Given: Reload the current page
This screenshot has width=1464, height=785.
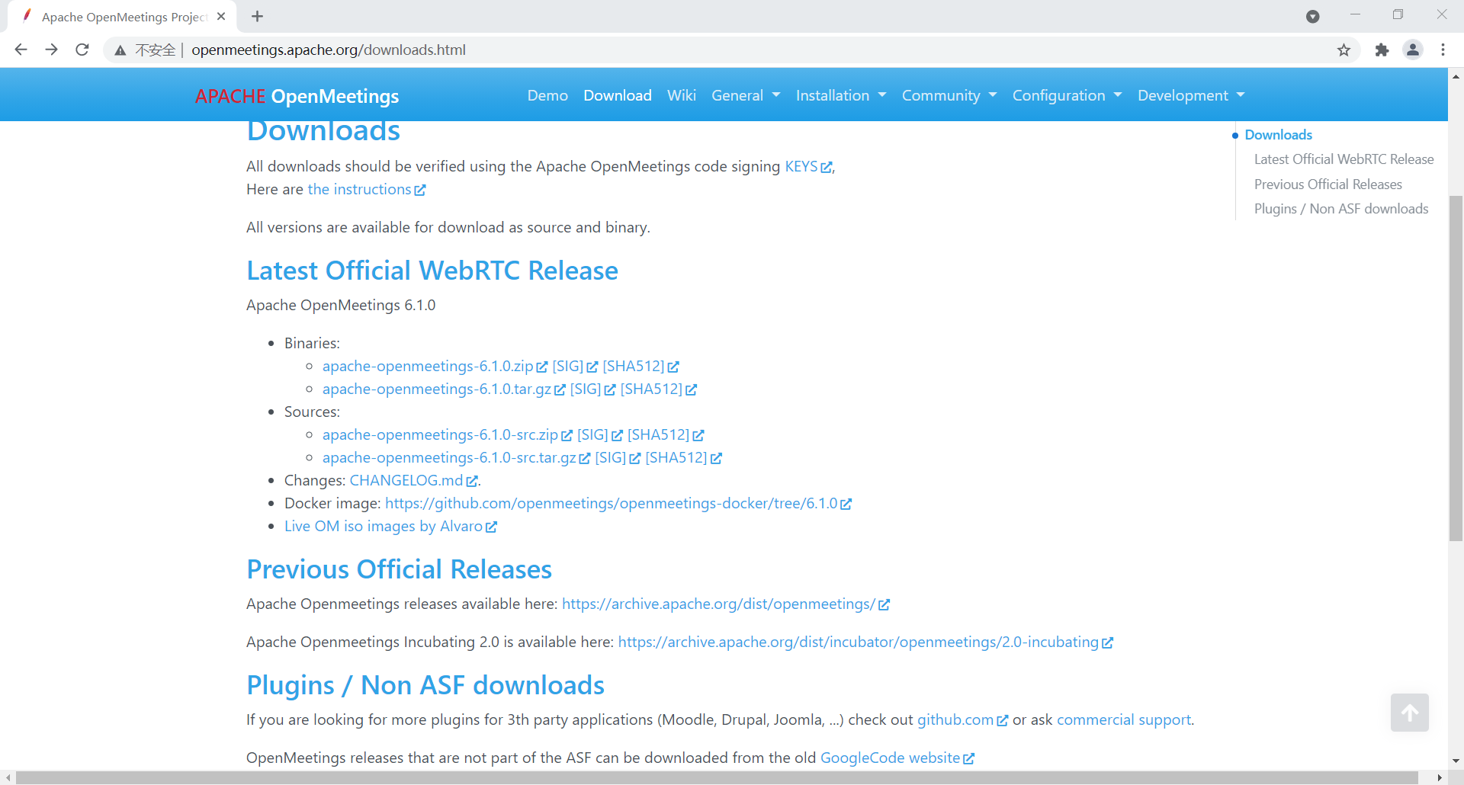Looking at the screenshot, I should (82, 50).
